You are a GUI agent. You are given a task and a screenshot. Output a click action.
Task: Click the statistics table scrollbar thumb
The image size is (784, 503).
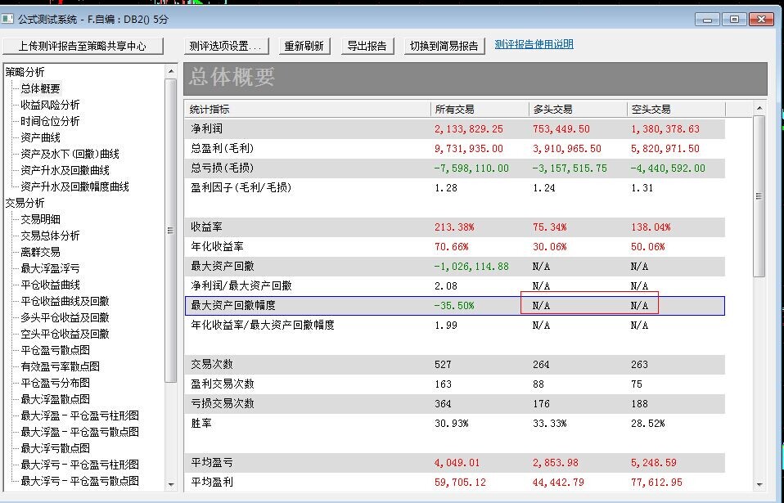(759, 195)
